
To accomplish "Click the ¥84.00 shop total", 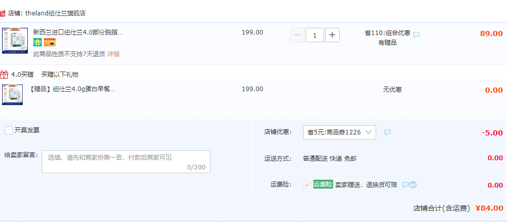I will click(x=489, y=208).
